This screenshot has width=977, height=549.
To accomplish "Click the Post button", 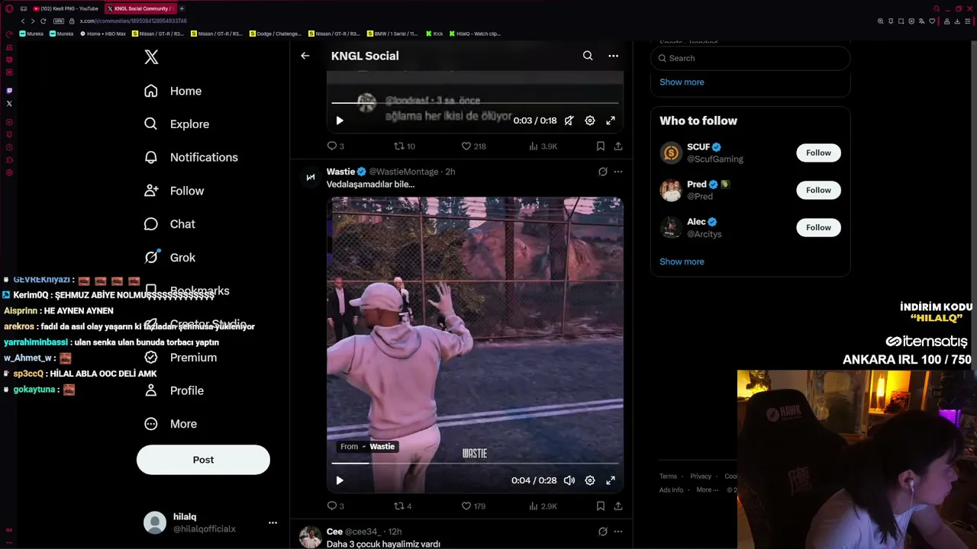I will [203, 460].
